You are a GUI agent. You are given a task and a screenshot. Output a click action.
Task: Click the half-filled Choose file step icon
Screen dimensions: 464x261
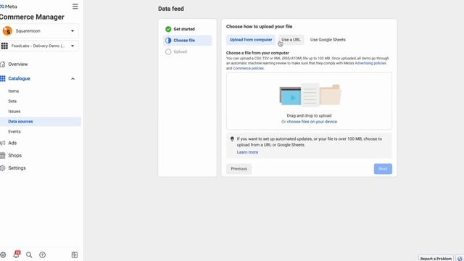(168, 41)
